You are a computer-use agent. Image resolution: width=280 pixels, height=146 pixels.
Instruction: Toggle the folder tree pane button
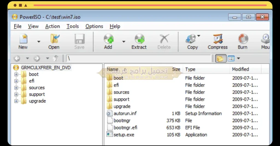tap(221, 58)
